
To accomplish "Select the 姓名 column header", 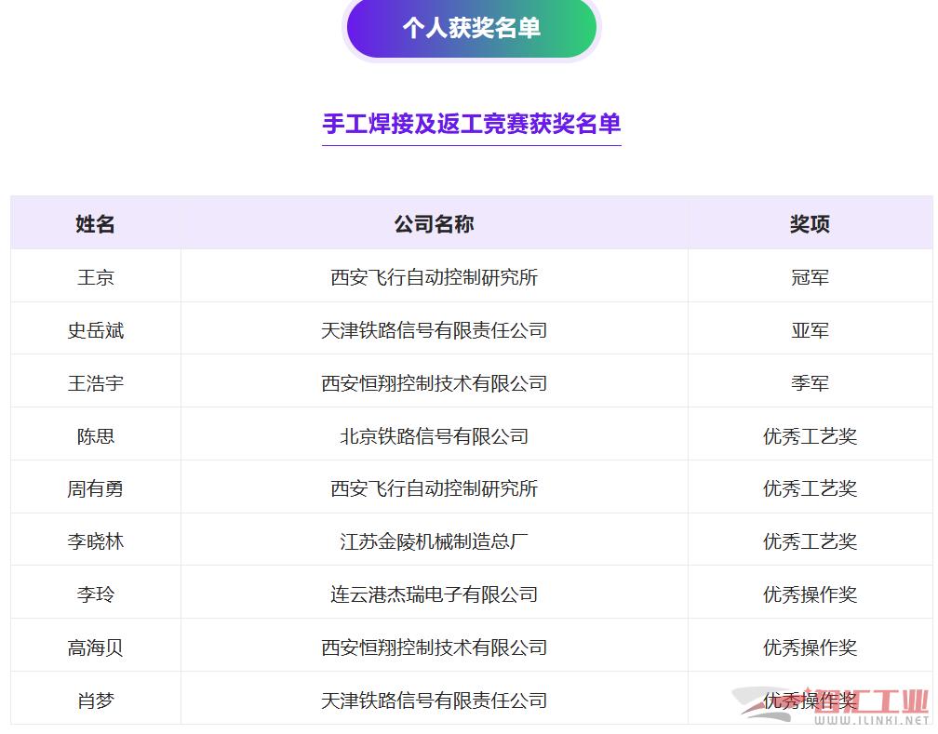I will point(95,224).
